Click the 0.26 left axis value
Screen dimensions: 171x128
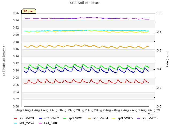coord(16,13)
